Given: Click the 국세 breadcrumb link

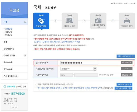Looking at the screenshot, I should click(x=125, y=3).
